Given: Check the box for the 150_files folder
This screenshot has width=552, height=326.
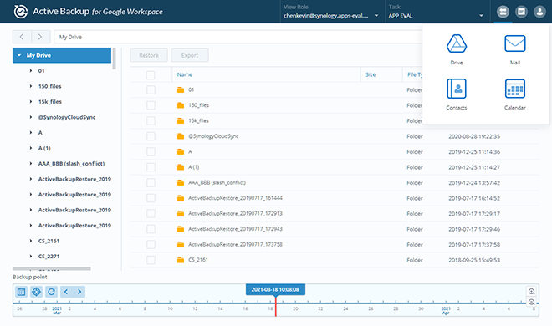Looking at the screenshot, I should [x=151, y=105].
